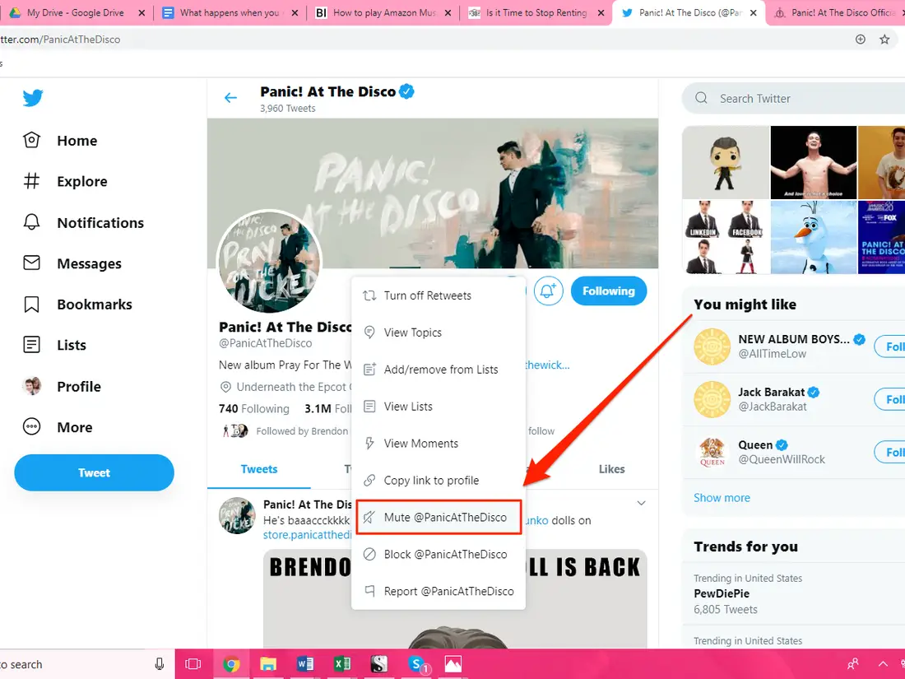Toggle tweet notifications bell on profile
The width and height of the screenshot is (905, 679).
[548, 291]
